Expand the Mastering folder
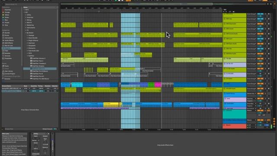277x156 pixels. click(x=26, y=25)
